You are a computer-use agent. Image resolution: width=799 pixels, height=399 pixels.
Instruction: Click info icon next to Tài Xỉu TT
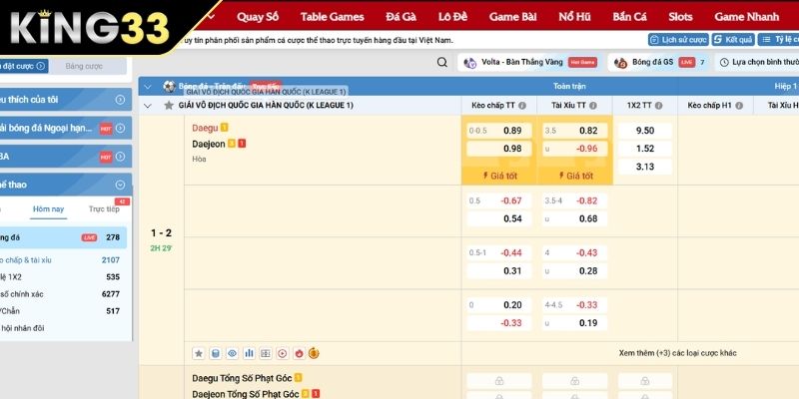click(593, 106)
